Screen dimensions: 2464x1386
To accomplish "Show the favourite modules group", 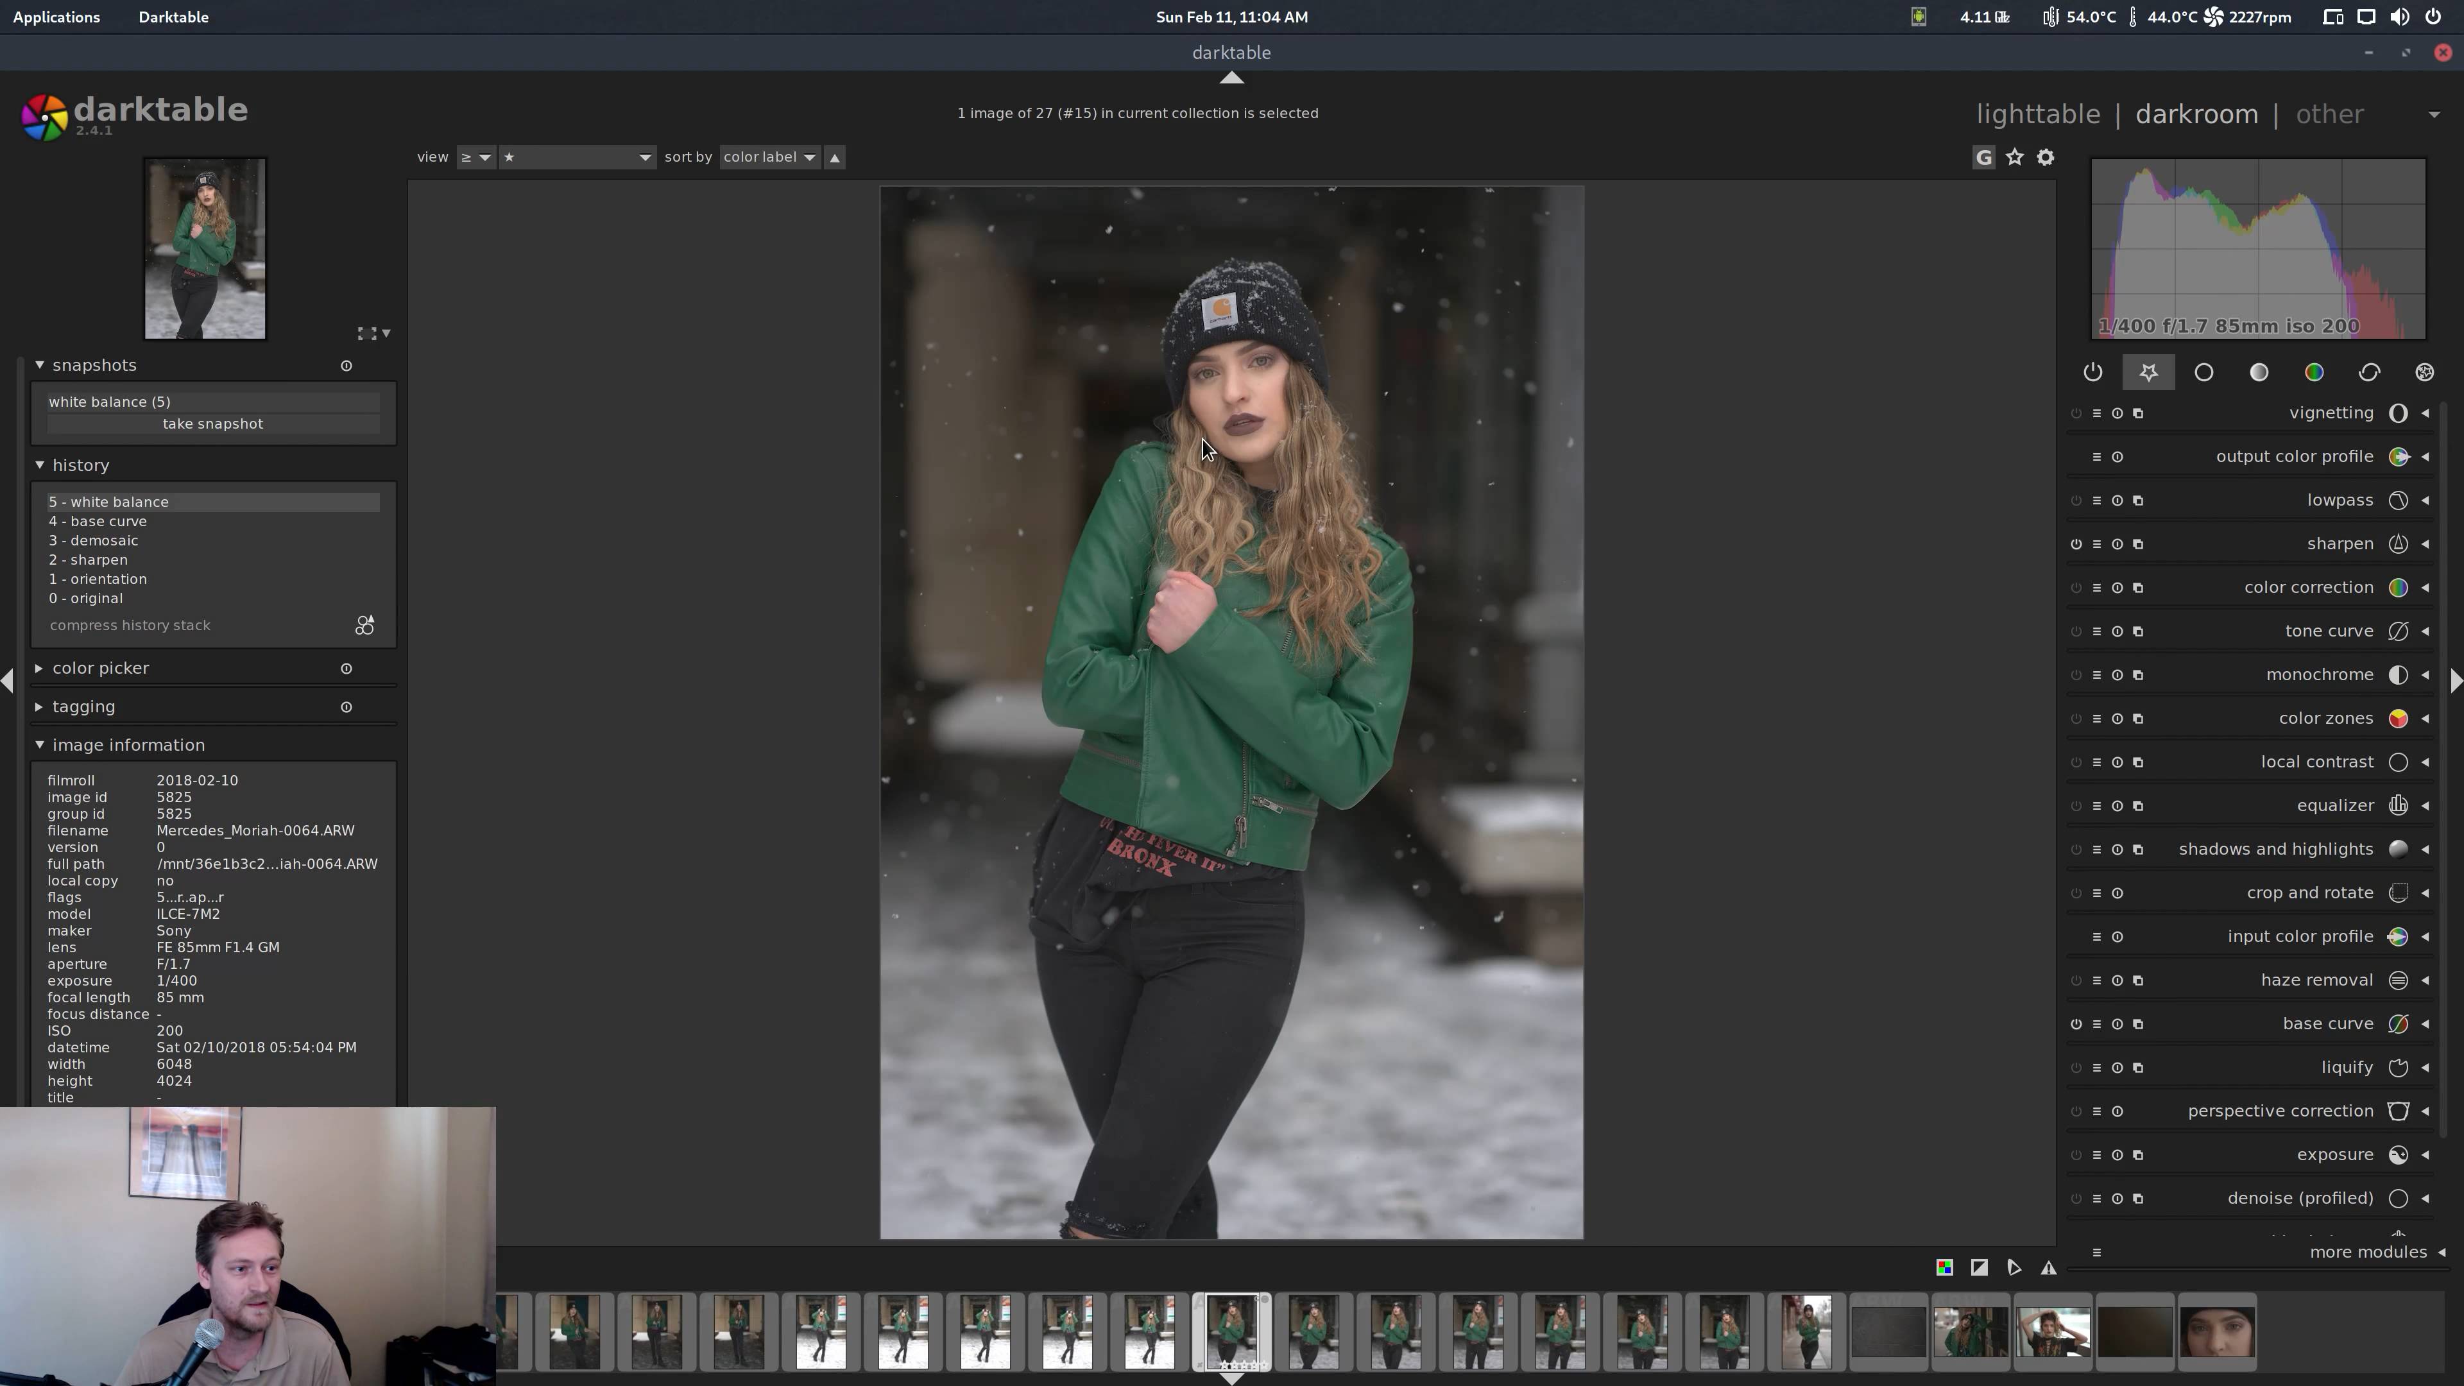I will tap(2148, 372).
